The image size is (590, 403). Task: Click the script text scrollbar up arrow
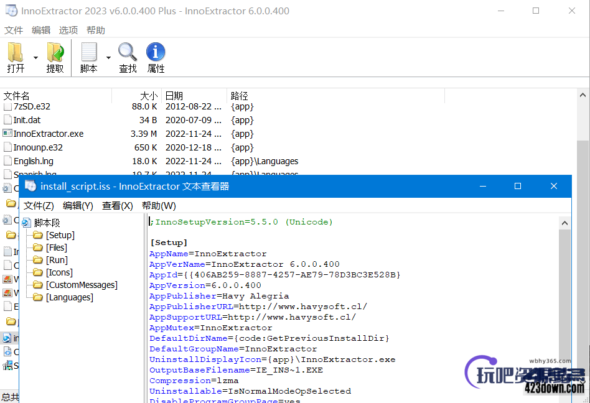point(564,223)
